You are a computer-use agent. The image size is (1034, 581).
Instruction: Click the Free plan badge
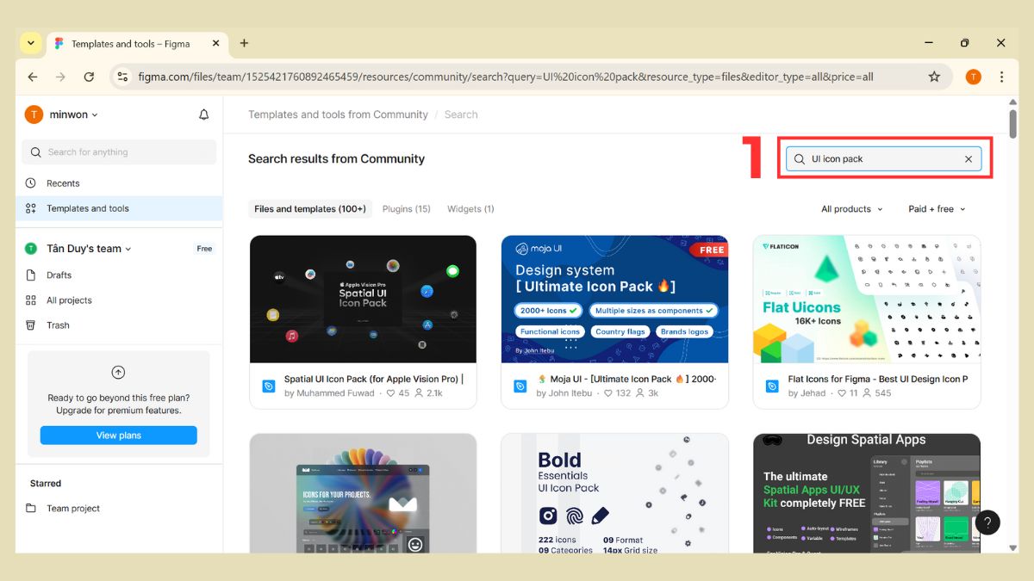point(204,249)
